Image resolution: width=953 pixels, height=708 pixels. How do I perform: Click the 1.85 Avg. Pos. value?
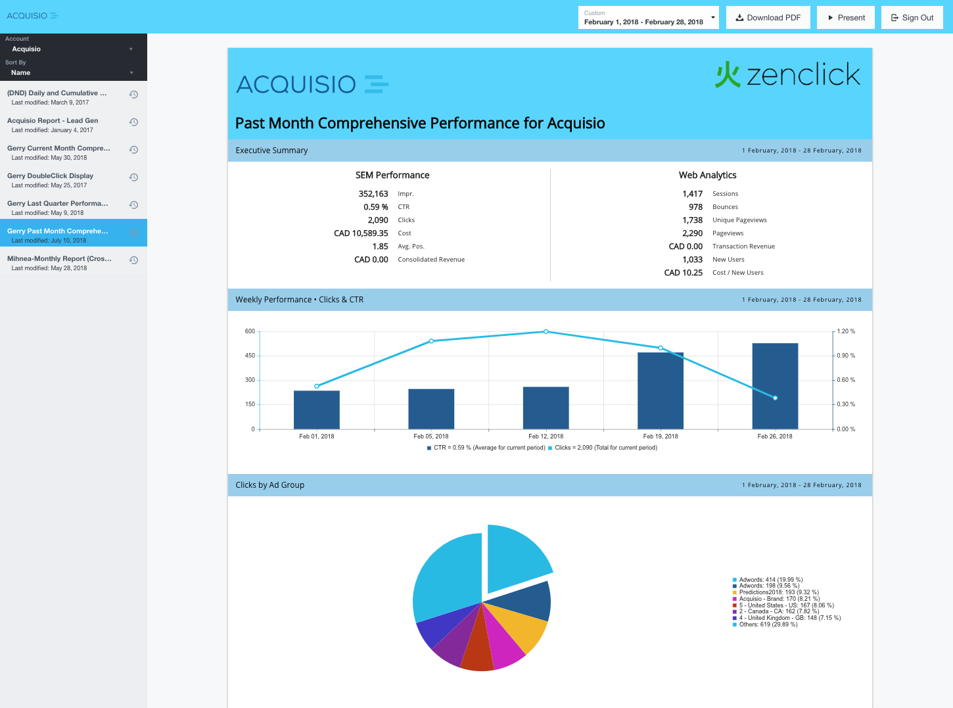[x=381, y=247]
